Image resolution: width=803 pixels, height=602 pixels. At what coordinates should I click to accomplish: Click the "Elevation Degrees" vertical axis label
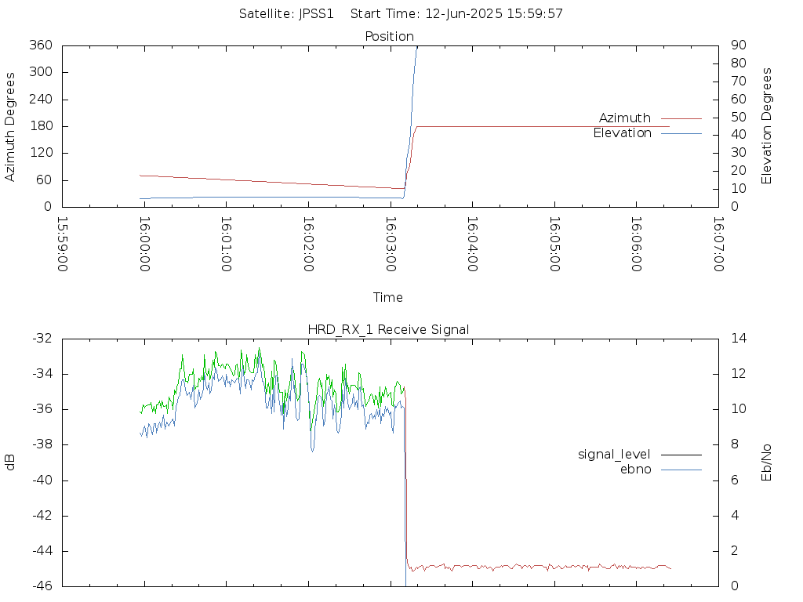coord(766,126)
